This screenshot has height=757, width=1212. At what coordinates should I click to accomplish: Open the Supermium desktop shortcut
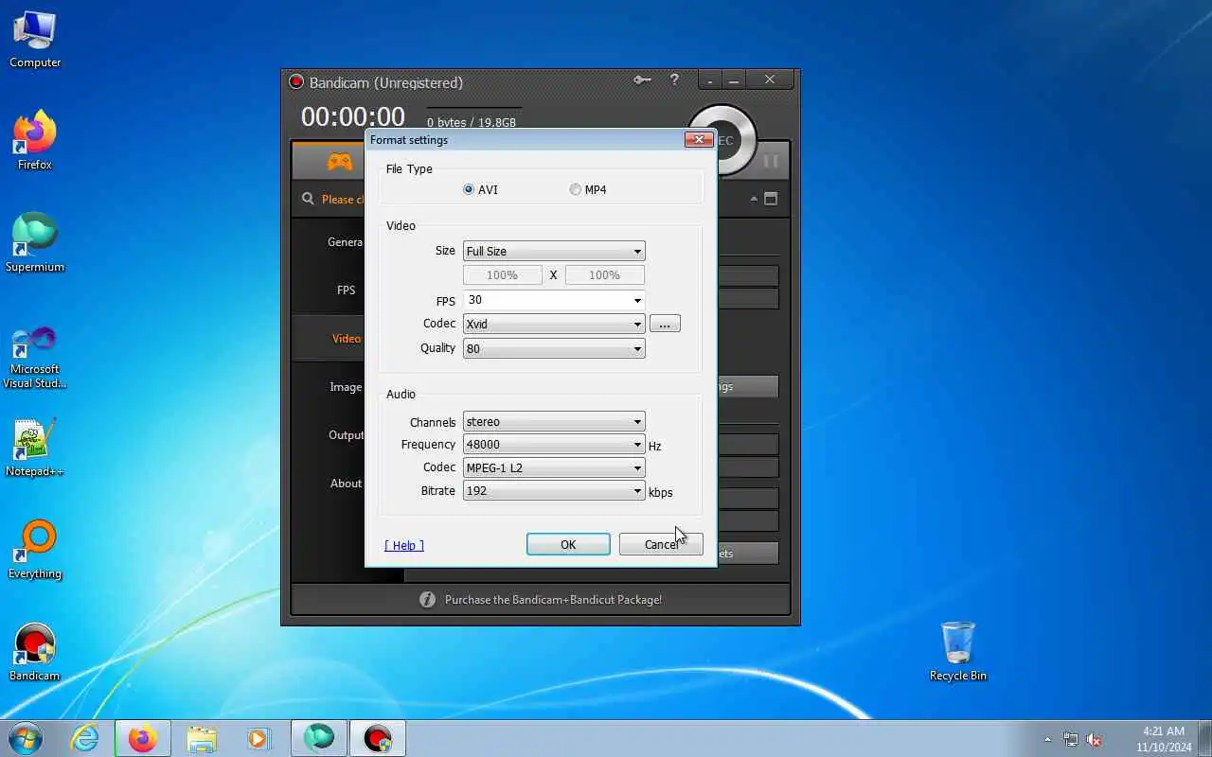35,243
